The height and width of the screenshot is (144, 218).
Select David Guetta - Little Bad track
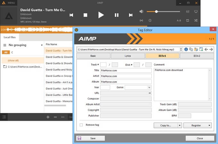tap(59, 95)
